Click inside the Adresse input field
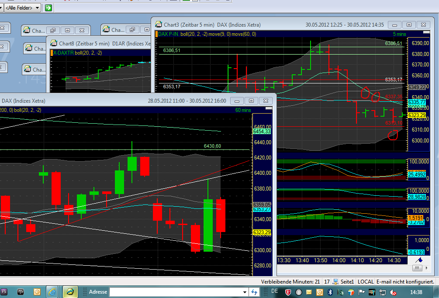Image resolution: width=439 pixels, height=298 pixels. click(x=175, y=292)
